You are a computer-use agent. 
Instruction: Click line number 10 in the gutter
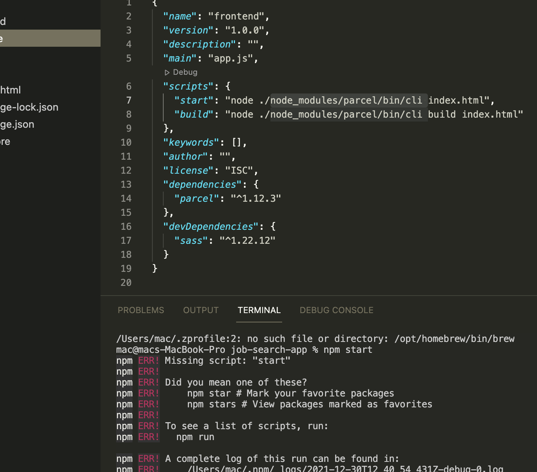tap(126, 143)
